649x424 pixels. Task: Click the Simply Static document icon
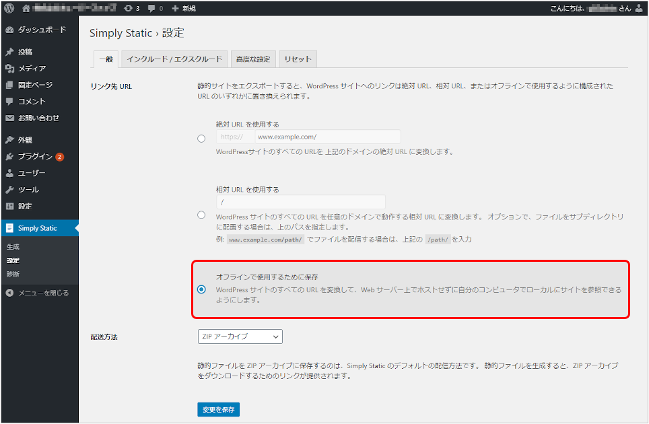click(x=9, y=228)
